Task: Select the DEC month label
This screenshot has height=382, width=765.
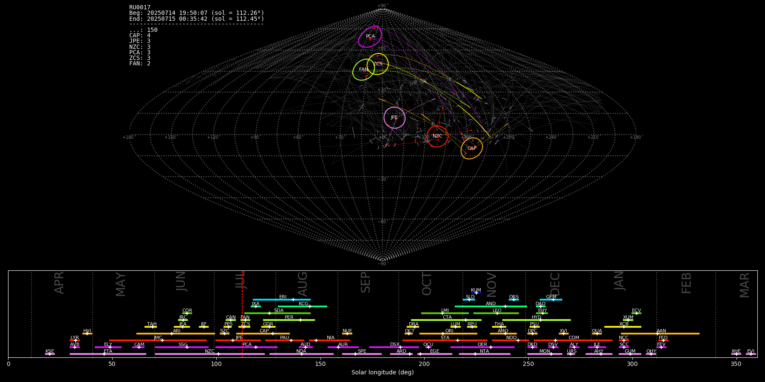Action: coord(555,284)
